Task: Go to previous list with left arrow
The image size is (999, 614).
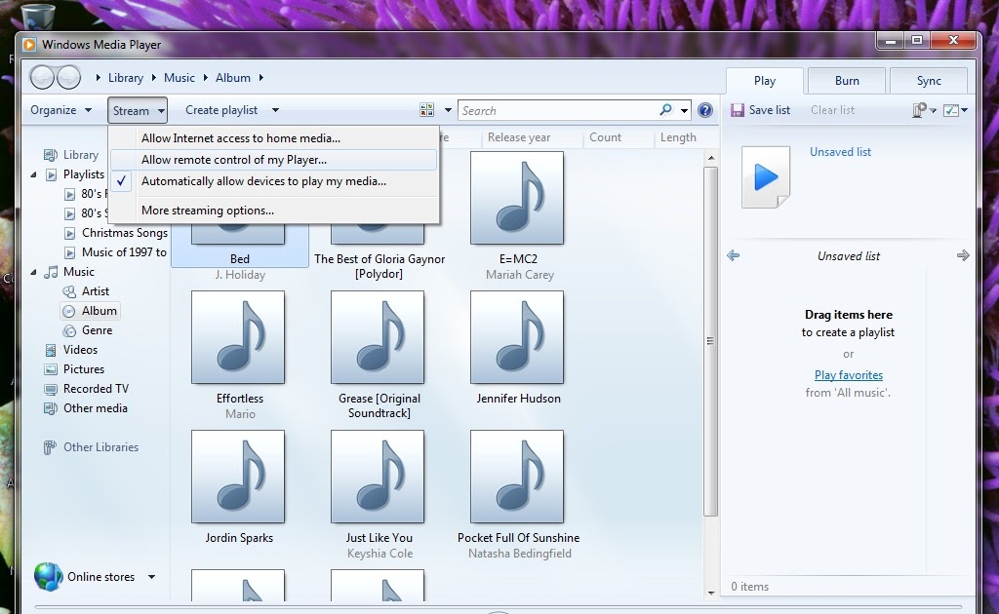Action: [734, 255]
